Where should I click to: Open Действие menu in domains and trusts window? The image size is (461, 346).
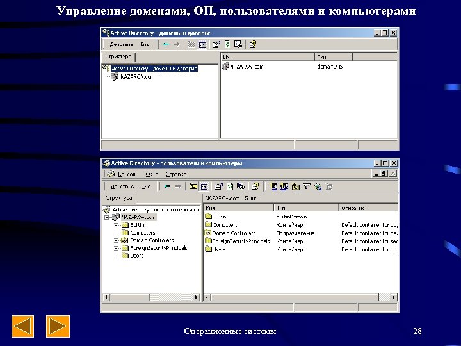point(121,44)
